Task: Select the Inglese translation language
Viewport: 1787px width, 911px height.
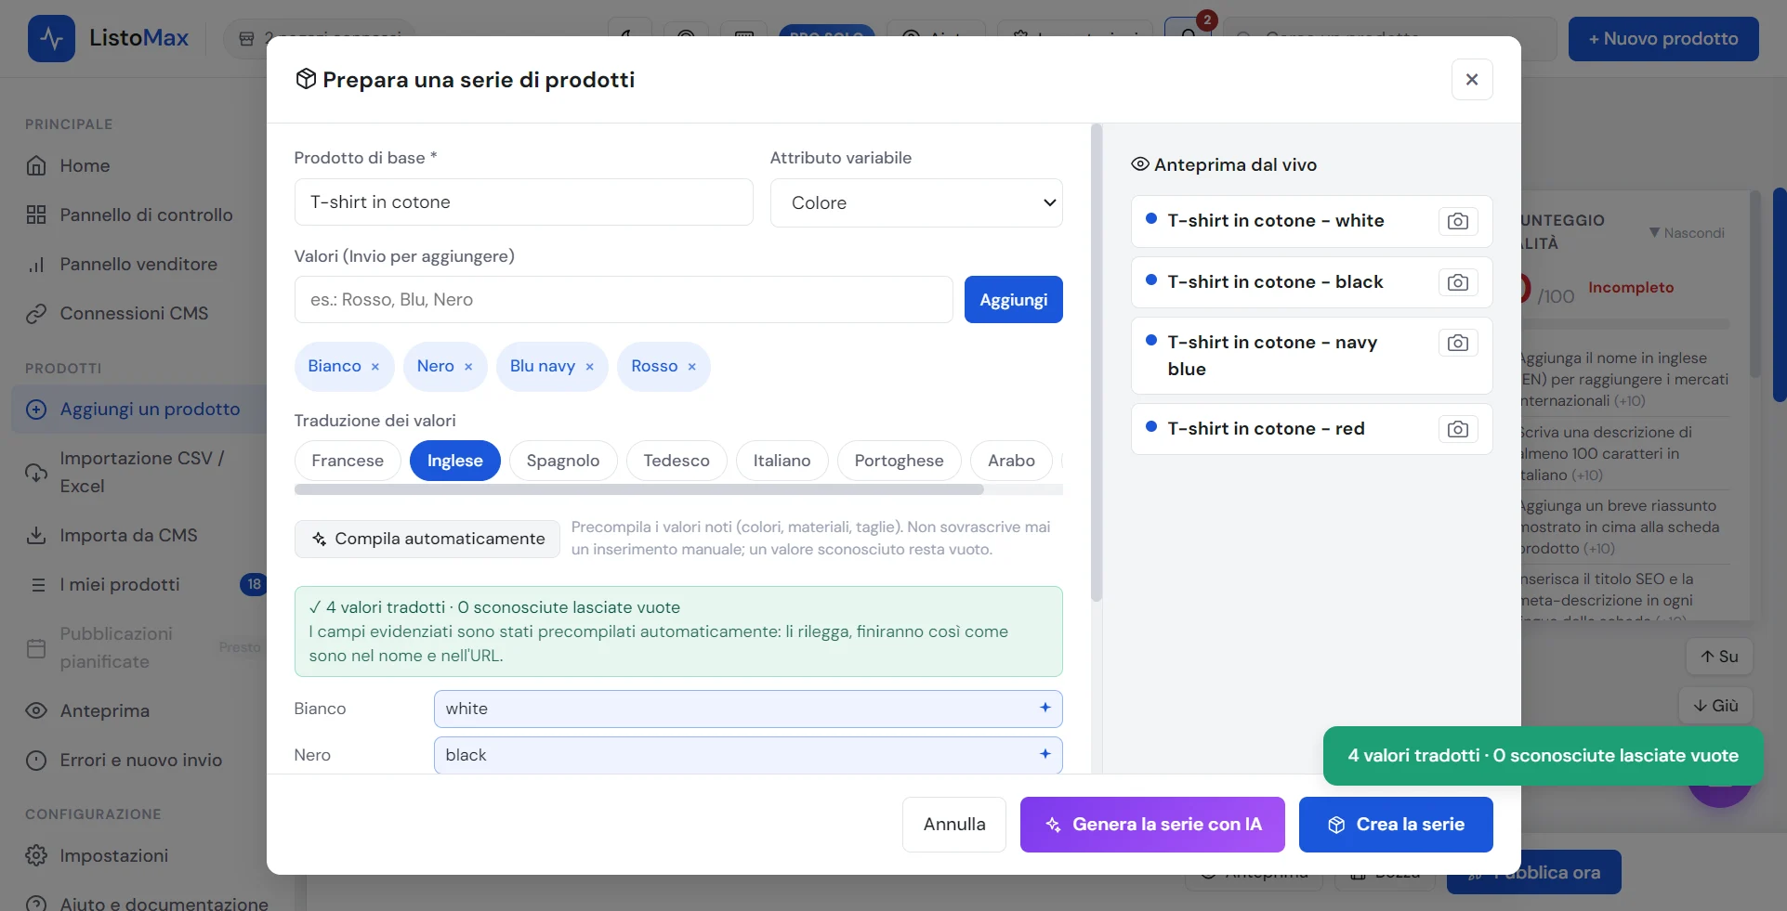Action: (x=454, y=461)
